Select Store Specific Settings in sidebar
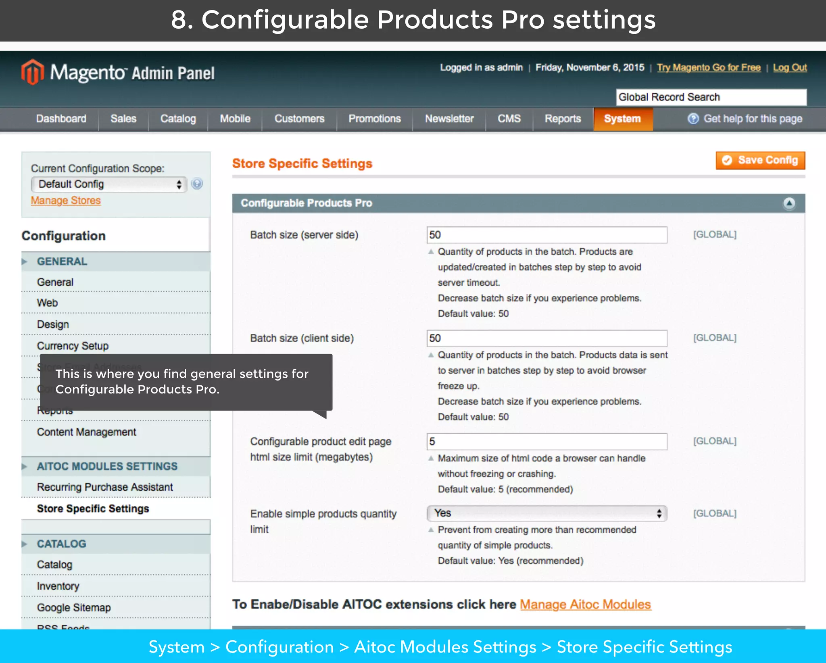 [116, 508]
